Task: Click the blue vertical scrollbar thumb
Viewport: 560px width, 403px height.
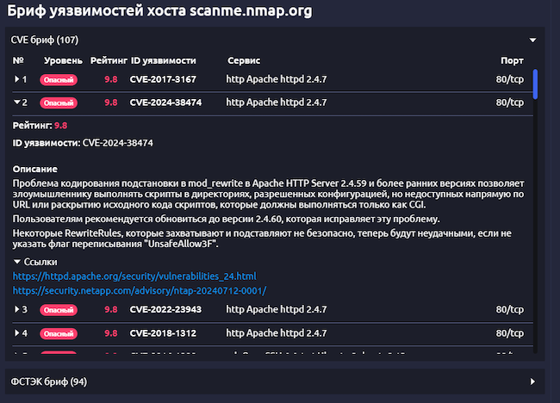Action: coord(536,84)
